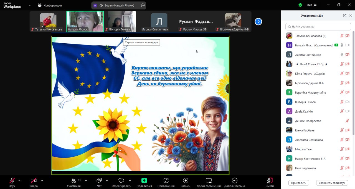Click the green encryption shield icon
The width and height of the screenshot is (355, 189).
300,5
